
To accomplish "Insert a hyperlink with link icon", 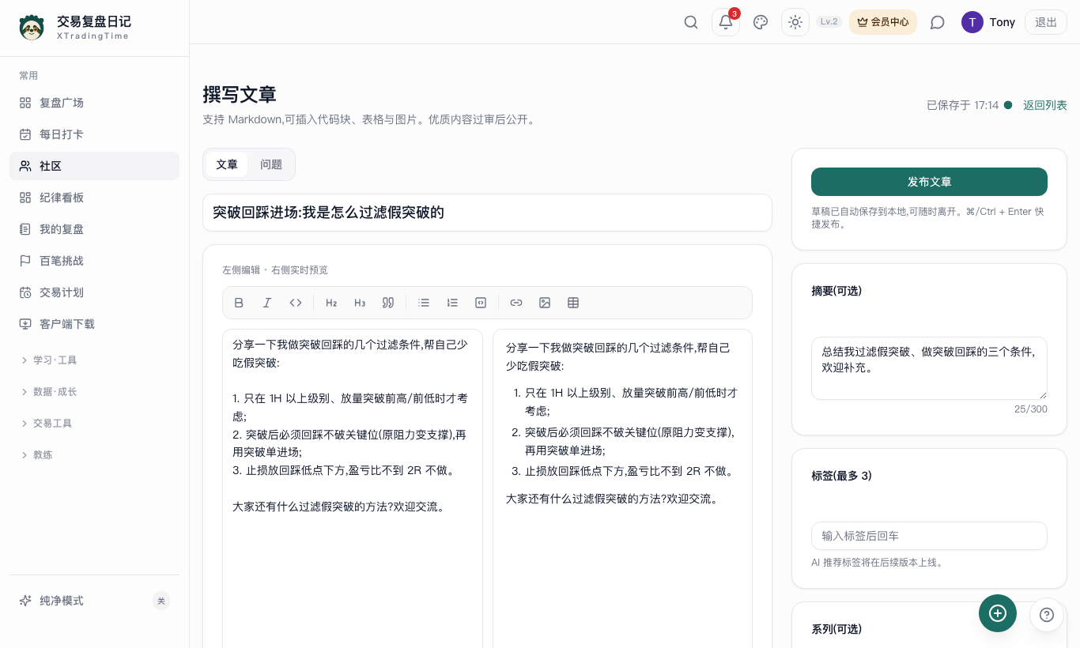I will tap(516, 303).
